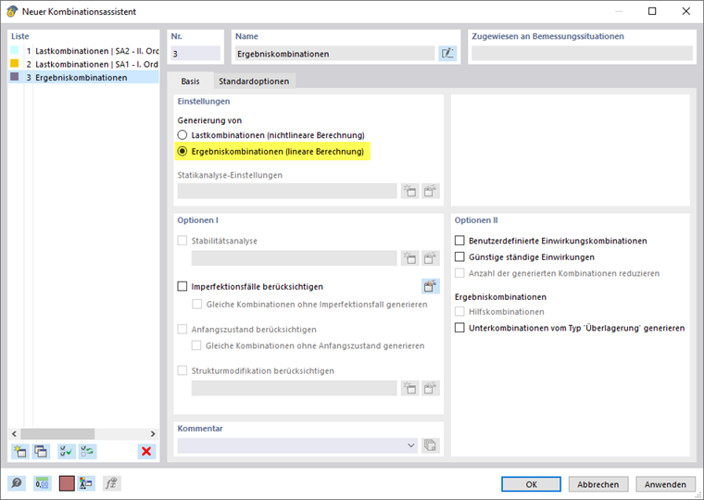Select list entry 3 Ergebniskombinationen
The height and width of the screenshot is (500, 704).
(x=83, y=77)
